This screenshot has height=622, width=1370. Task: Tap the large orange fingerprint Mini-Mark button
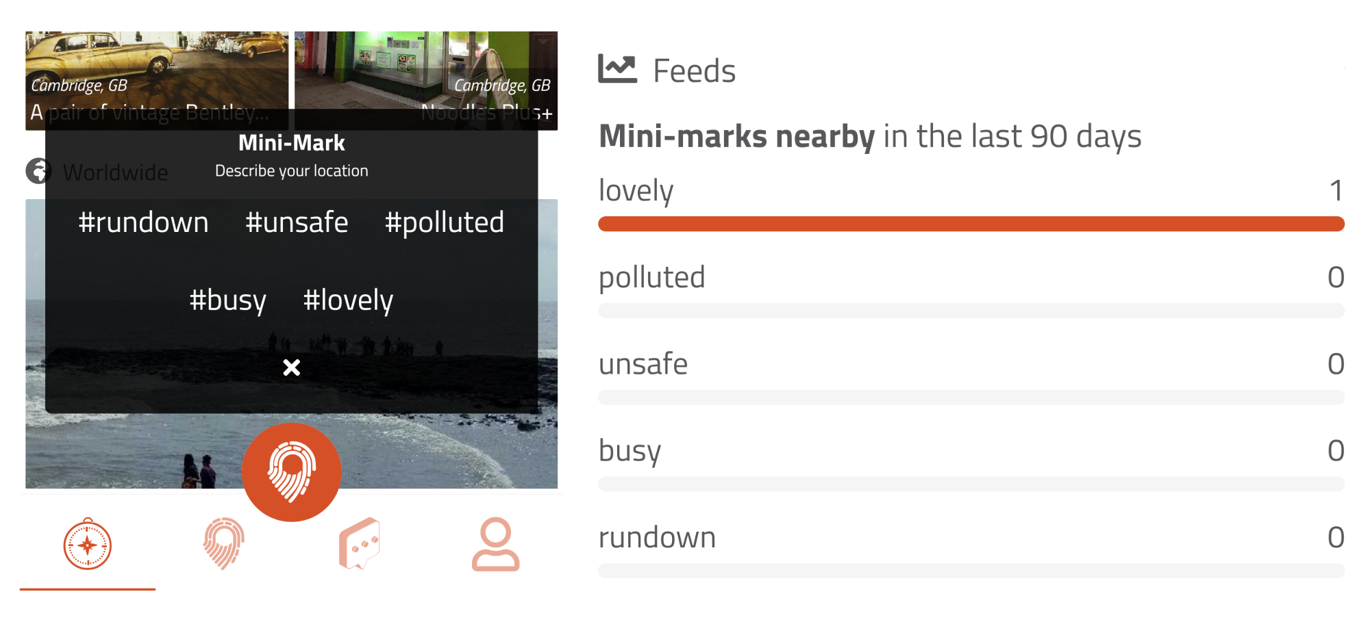coord(292,472)
